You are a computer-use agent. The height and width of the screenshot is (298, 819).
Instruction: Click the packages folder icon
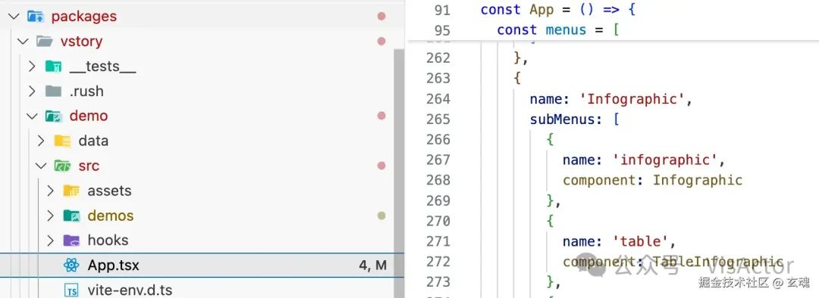(x=35, y=16)
